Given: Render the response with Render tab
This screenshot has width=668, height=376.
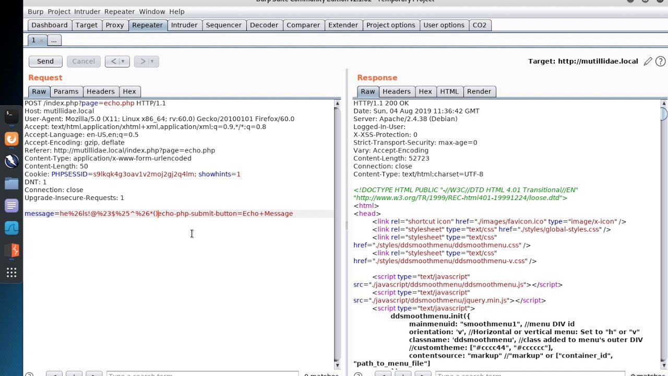Looking at the screenshot, I should [479, 91].
